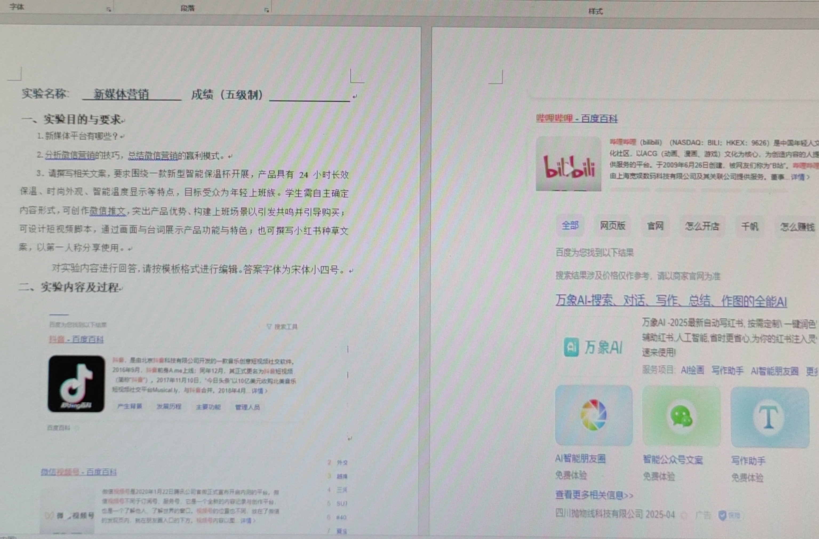Image resolution: width=819 pixels, height=539 pixels.
Task: Select the 怎么开店 tab
Action: [702, 226]
